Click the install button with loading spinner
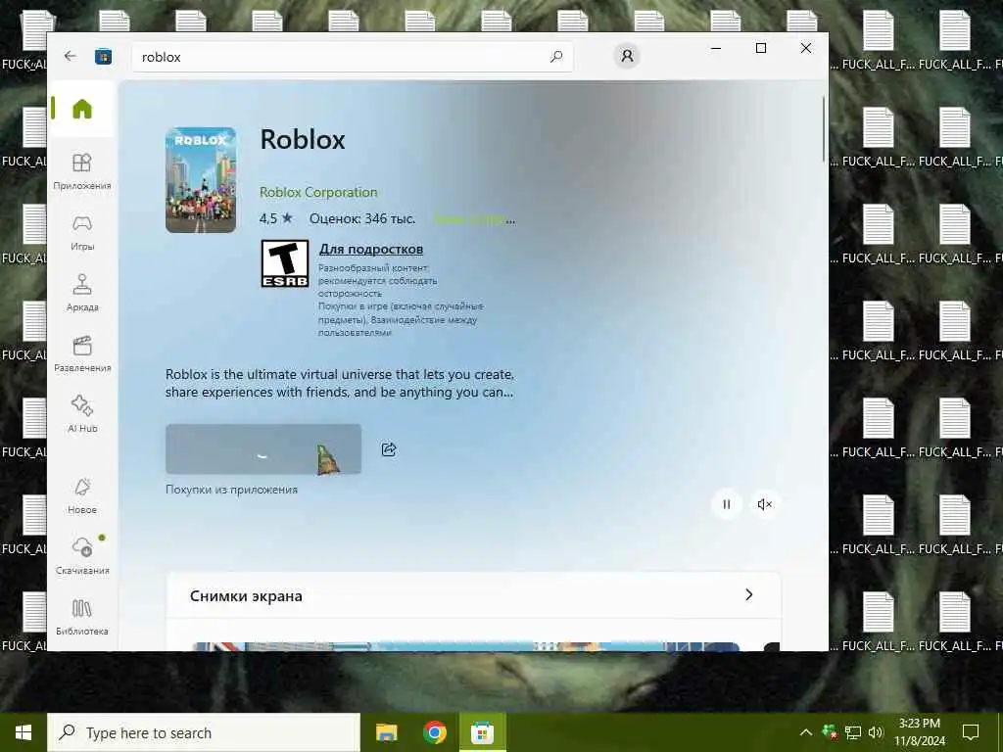This screenshot has width=1003, height=752. click(x=263, y=448)
